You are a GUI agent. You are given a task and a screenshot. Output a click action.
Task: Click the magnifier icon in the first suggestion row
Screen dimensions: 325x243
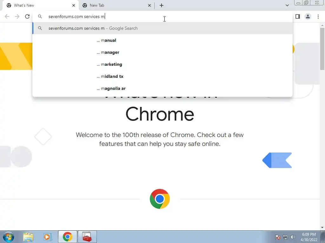tap(40, 28)
